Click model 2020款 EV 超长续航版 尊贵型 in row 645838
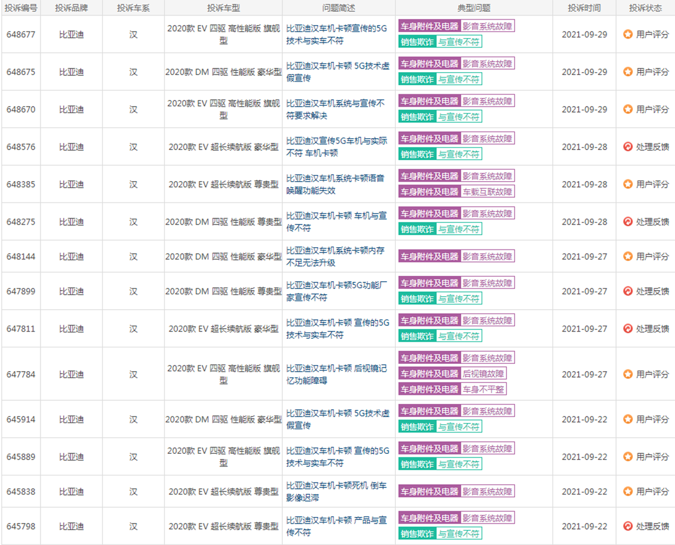The width and height of the screenshot is (675, 545). pyautogui.click(x=223, y=491)
